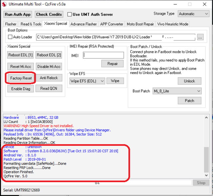Viewport: 213px width, 196px height.
Task: Click Disable Mi Acc button
Action: 49,66
